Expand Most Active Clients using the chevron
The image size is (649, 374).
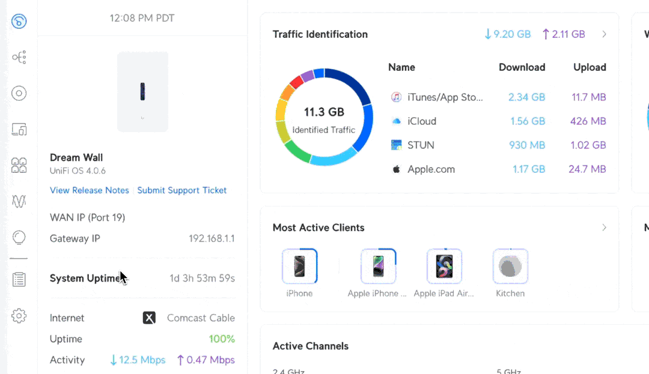pos(604,228)
